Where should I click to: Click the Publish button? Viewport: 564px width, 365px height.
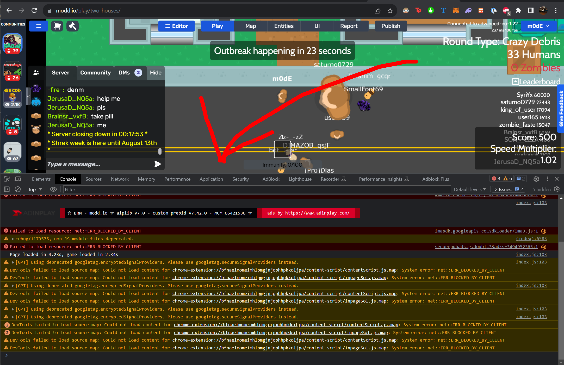click(391, 26)
